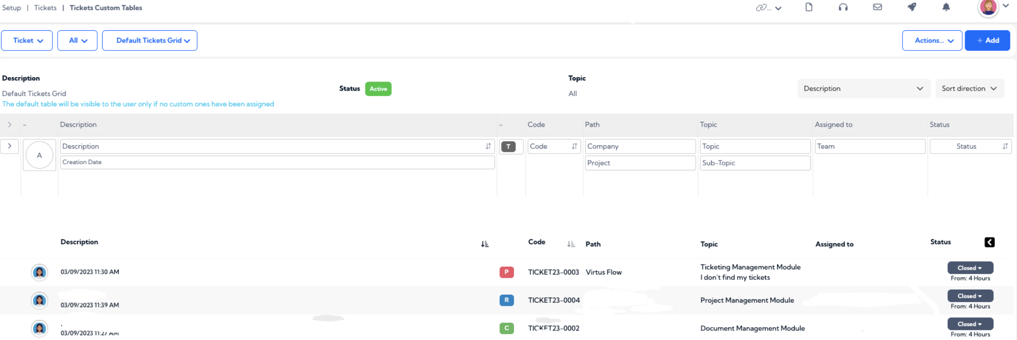Click the sort arrows in the Description field
This screenshot has height=340, width=1017.
[x=488, y=146]
